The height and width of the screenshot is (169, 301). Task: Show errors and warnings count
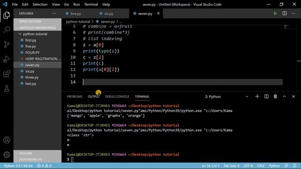point(44,166)
